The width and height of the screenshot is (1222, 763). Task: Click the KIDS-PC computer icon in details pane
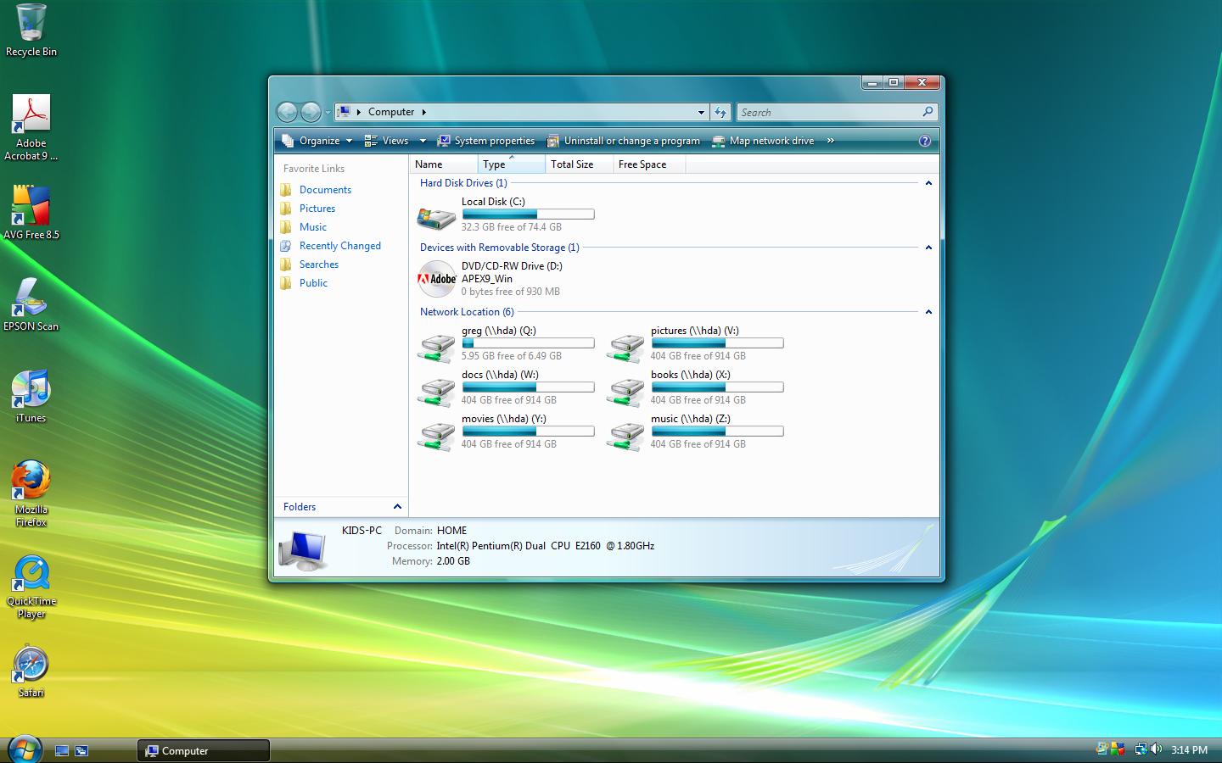coord(303,549)
